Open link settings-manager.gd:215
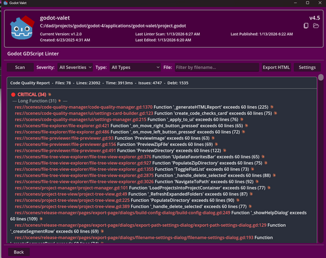The width and height of the screenshot is (326, 258). tap(81, 119)
